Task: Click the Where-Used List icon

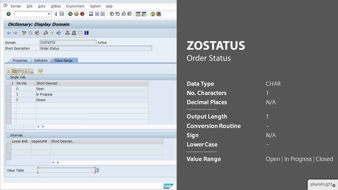Action: point(58,33)
